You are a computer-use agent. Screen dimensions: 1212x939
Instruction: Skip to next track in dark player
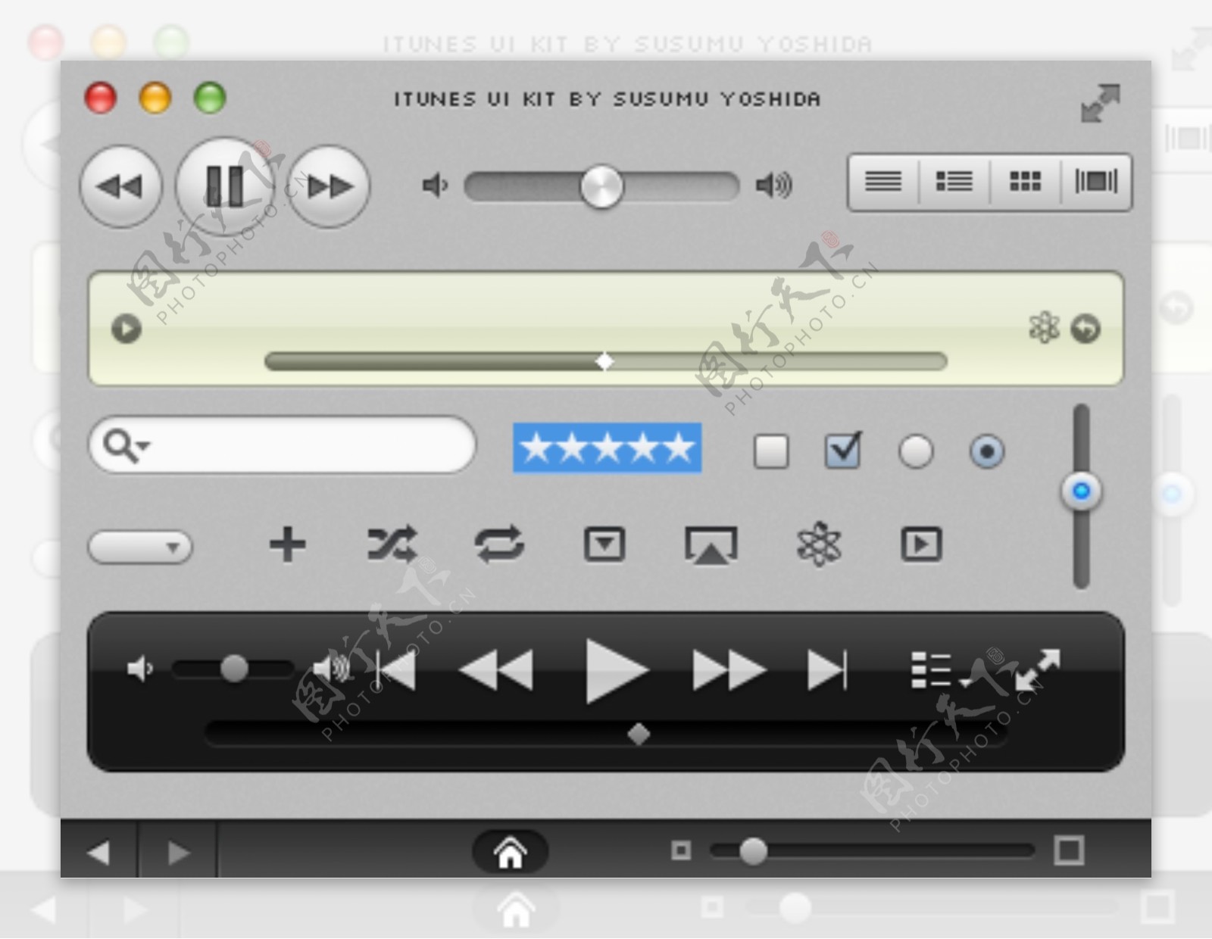[x=827, y=670]
